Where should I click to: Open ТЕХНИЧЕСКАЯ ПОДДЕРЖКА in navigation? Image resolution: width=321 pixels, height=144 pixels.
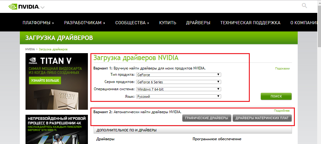click(250, 23)
